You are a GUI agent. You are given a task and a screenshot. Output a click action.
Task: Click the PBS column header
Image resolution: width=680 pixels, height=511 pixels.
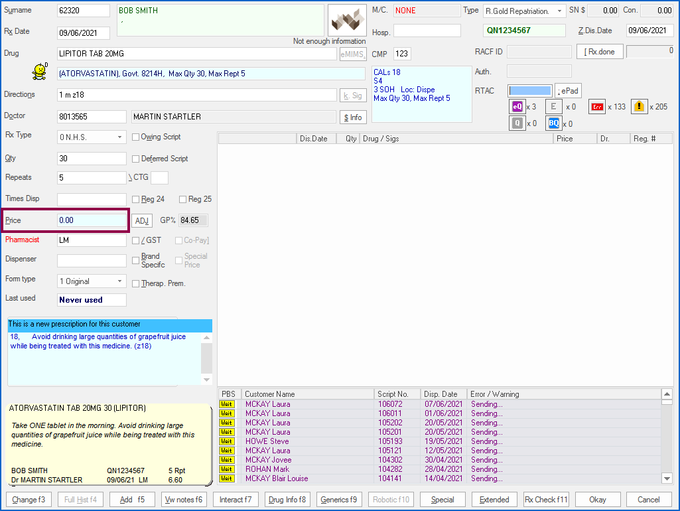click(228, 394)
